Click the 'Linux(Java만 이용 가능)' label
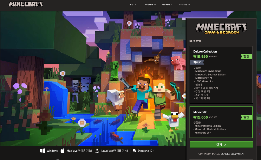The width and height of the screenshot is (261, 160). pyautogui.click(x=115, y=151)
